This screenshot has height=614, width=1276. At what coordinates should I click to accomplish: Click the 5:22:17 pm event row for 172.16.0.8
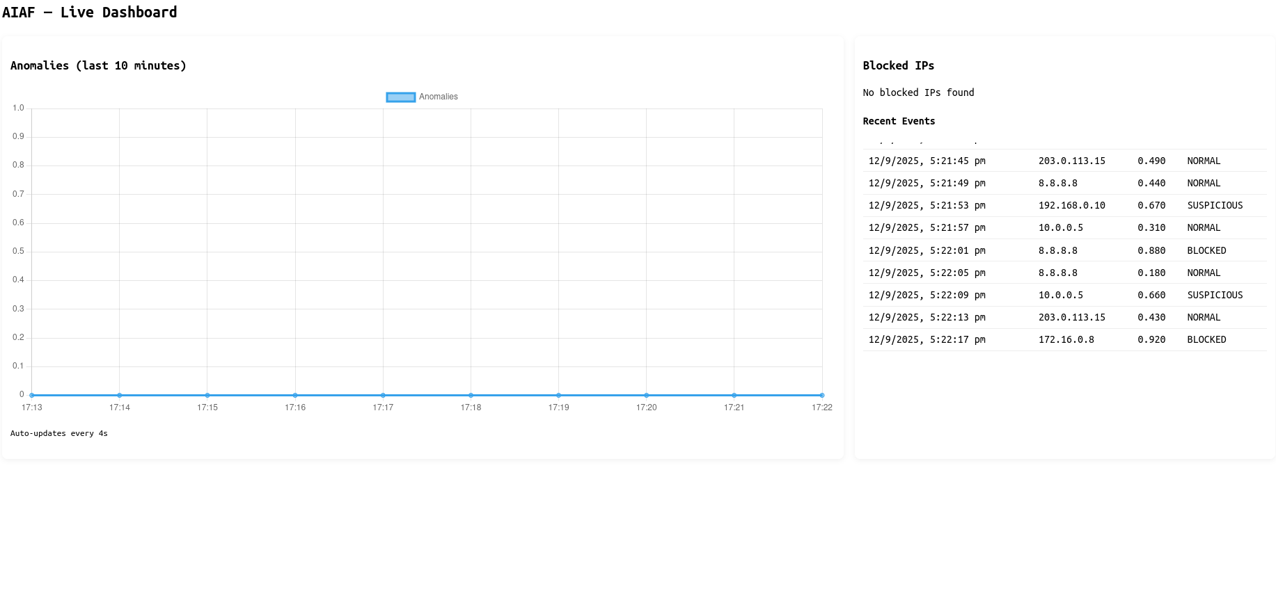point(1064,340)
